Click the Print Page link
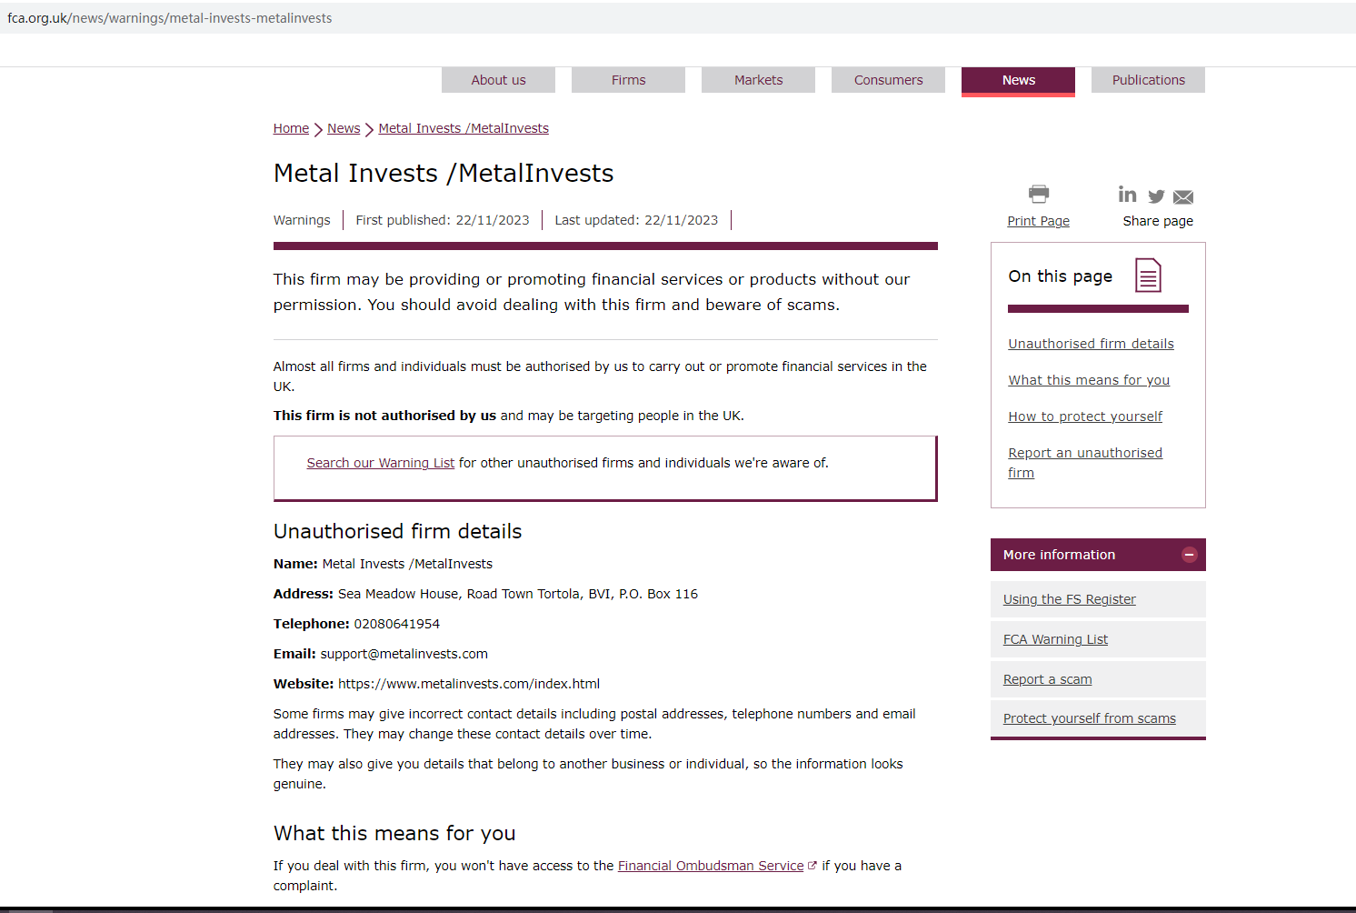1356x913 pixels. tap(1038, 221)
